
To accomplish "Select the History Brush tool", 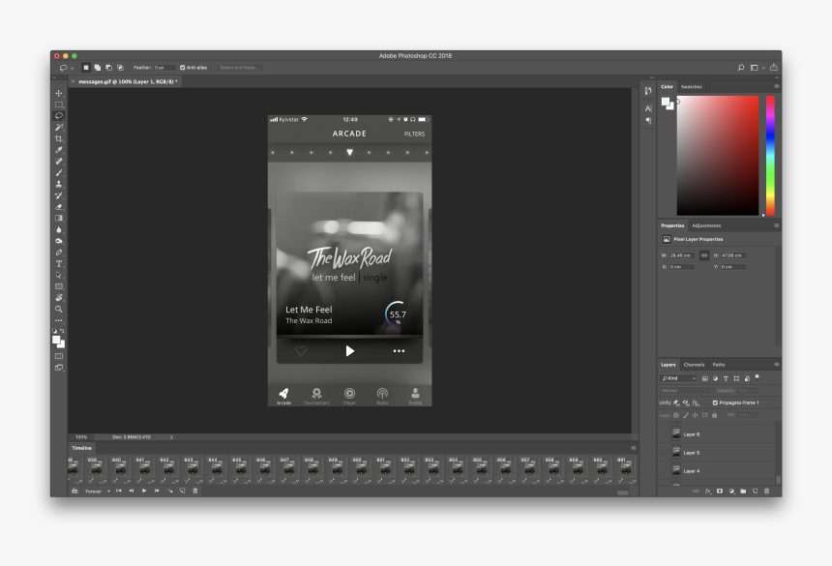I will [x=59, y=195].
